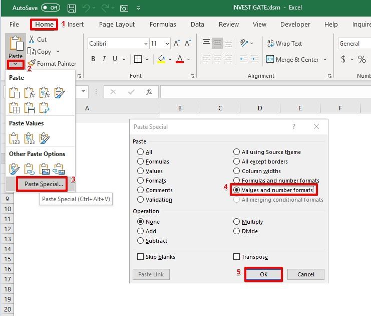This screenshot has width=371, height=316.
Task: Open the Fill Color dropdown arrow
Action: (x=170, y=59)
